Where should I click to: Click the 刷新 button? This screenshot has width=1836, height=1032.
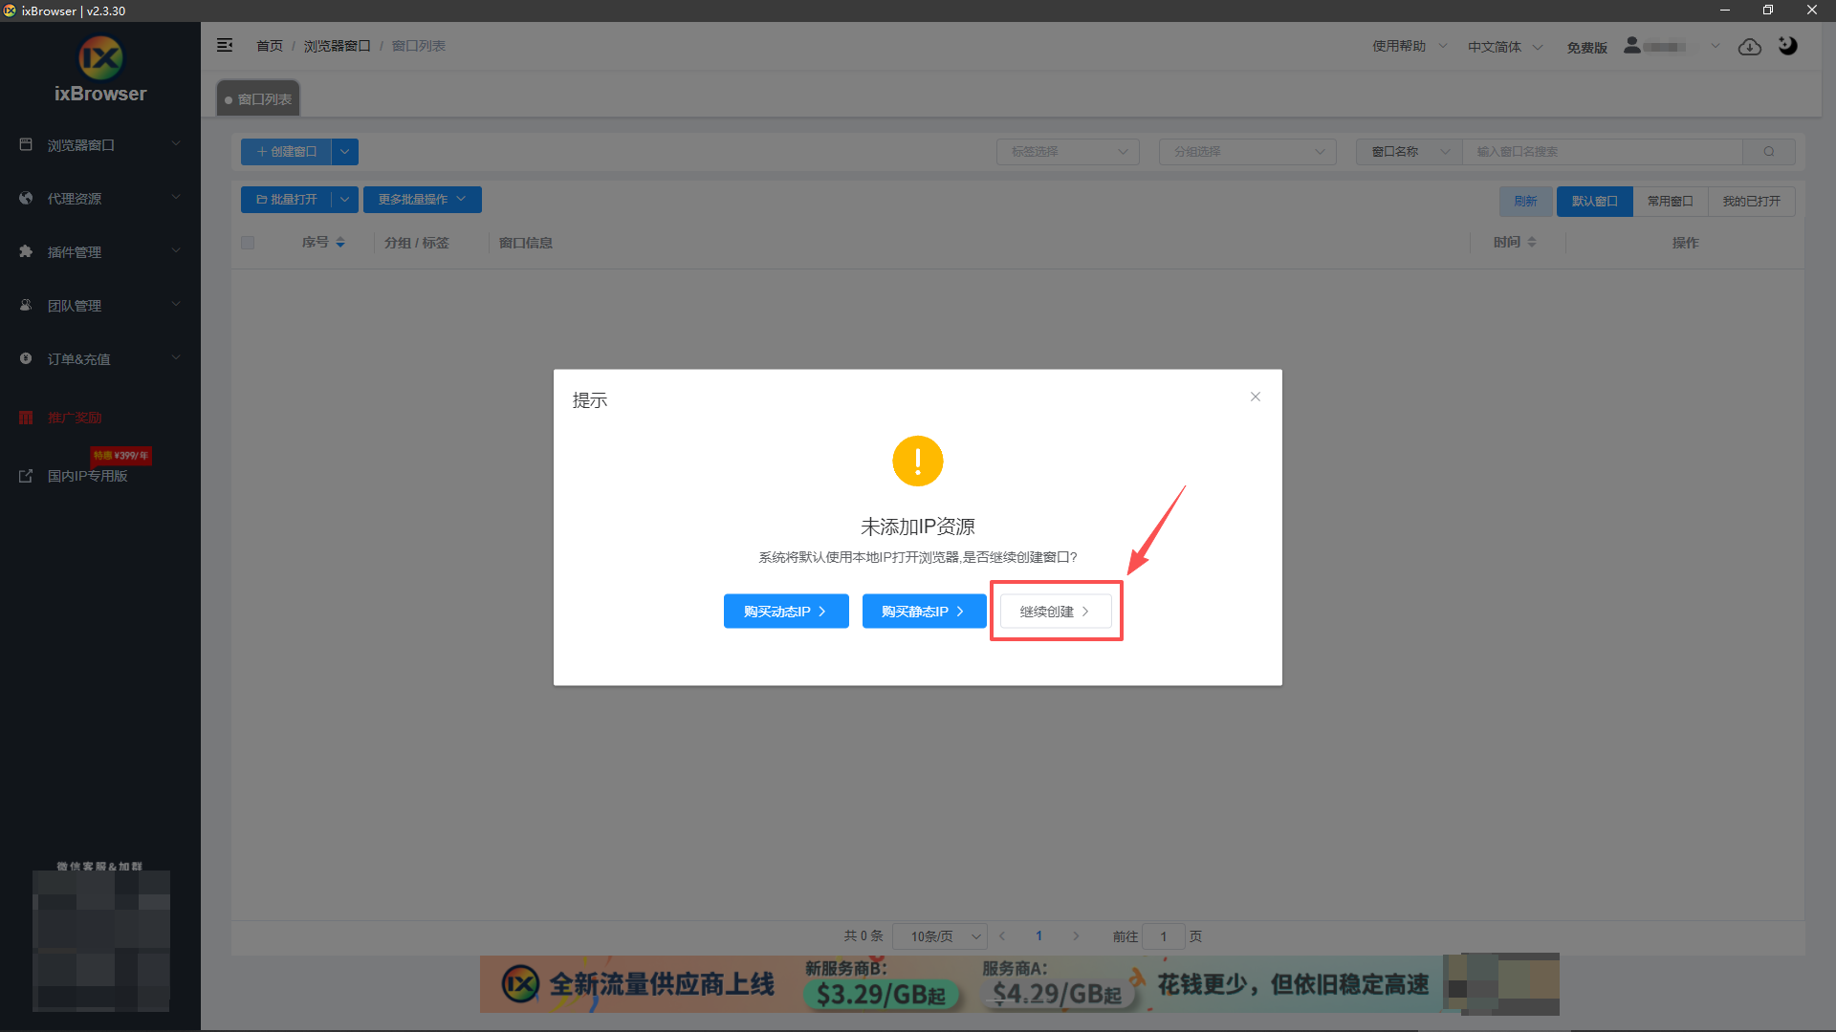pyautogui.click(x=1525, y=202)
